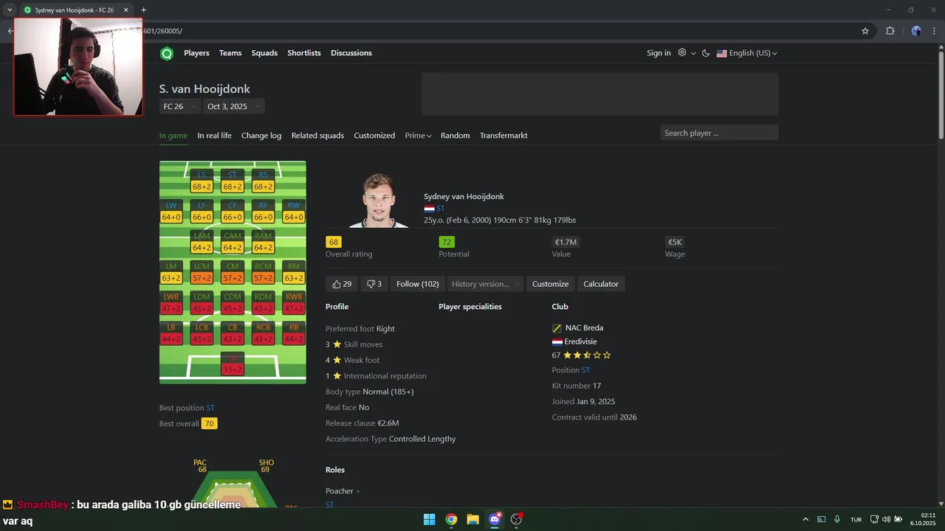The image size is (945, 531).
Task: Open the Teams menu
Action: (230, 53)
